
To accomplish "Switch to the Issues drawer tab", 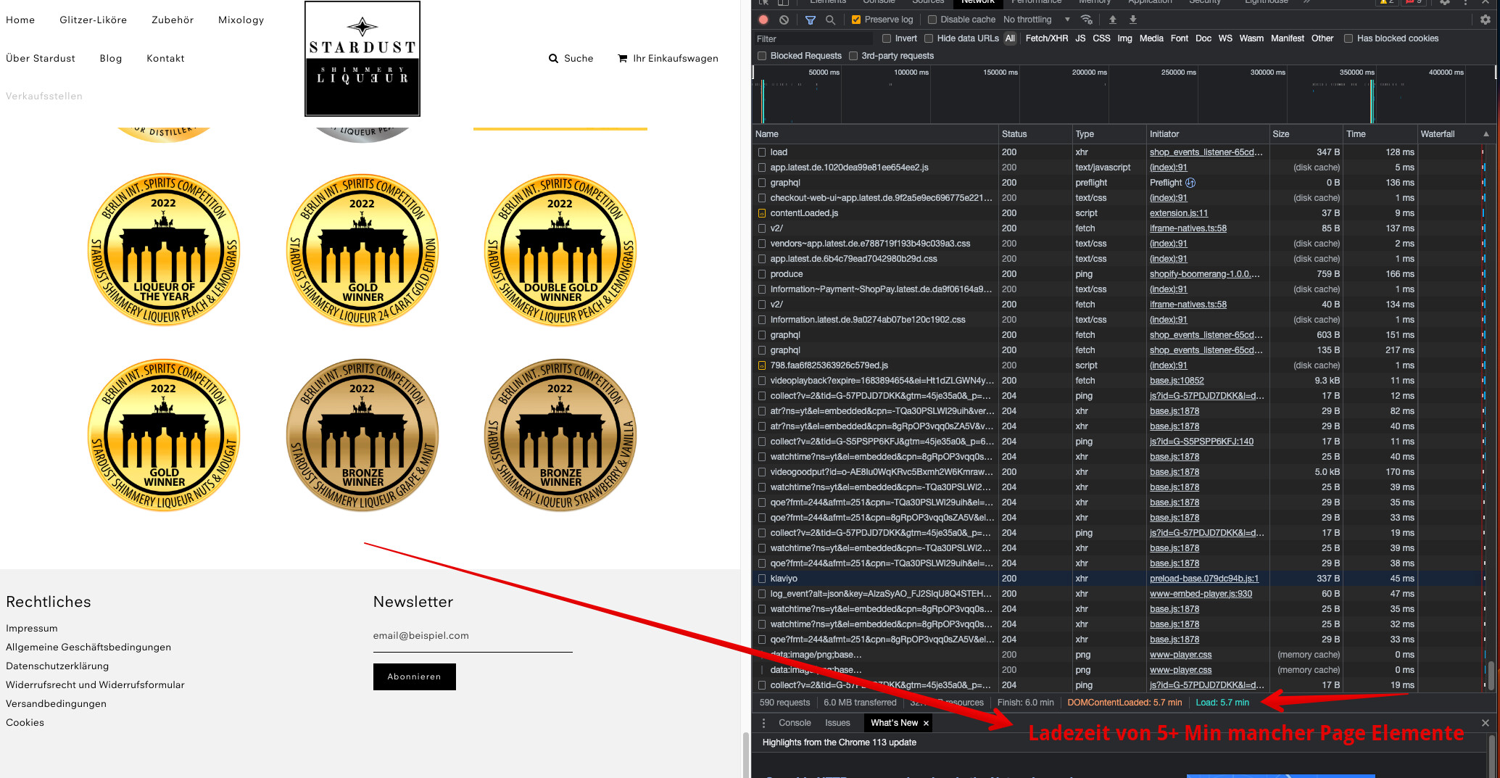I will click(x=837, y=723).
